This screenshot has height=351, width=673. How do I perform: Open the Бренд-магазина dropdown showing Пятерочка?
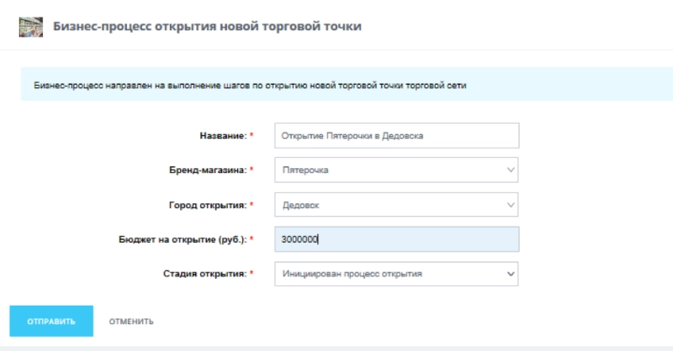(x=387, y=170)
